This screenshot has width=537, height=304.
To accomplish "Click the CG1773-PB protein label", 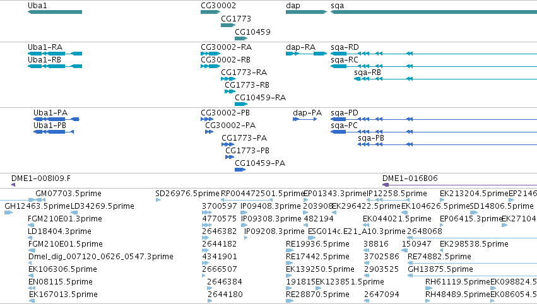I will [247, 151].
